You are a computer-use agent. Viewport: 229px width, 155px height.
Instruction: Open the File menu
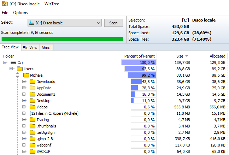click(x=5, y=13)
